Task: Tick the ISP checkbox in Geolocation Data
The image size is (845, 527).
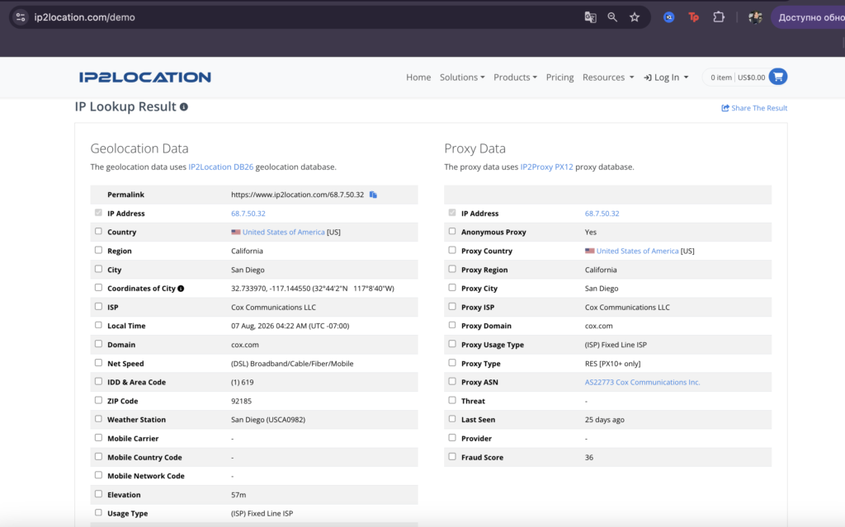Action: tap(98, 306)
